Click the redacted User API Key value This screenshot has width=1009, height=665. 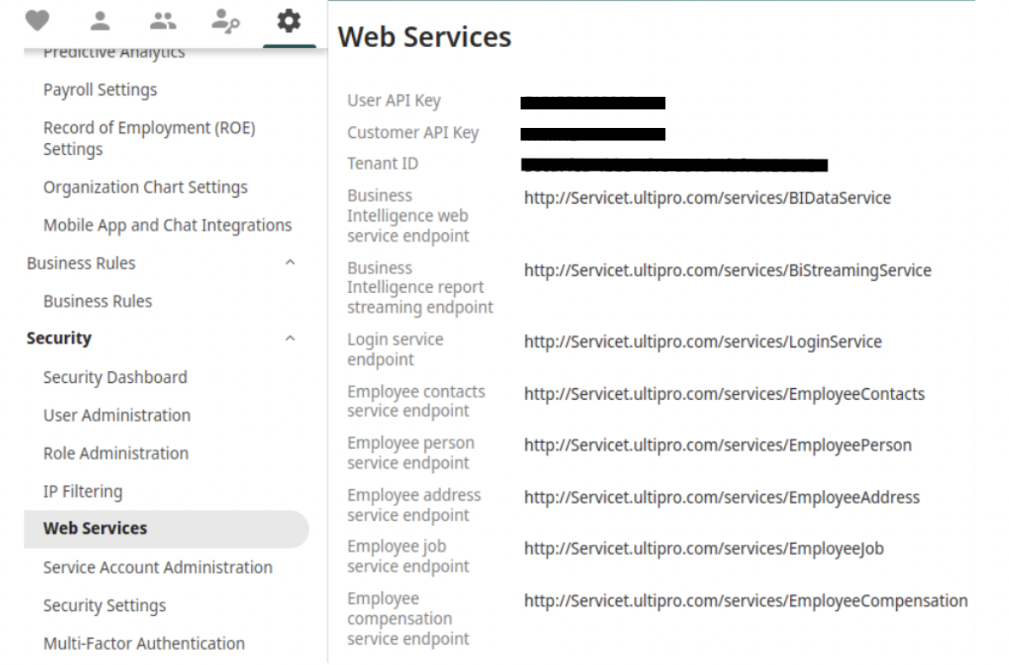593,103
